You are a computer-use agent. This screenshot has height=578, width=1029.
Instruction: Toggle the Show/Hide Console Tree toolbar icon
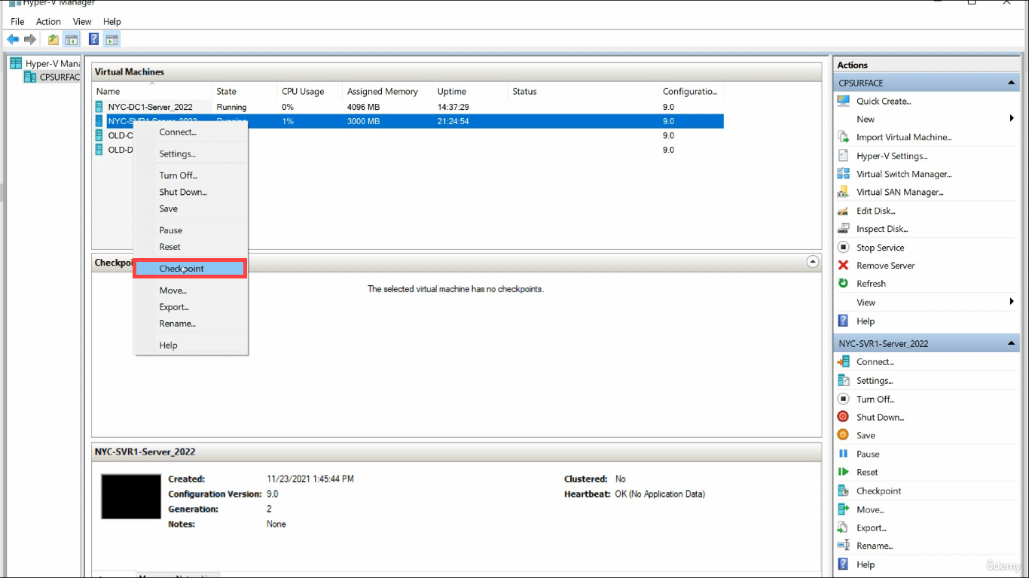click(72, 39)
